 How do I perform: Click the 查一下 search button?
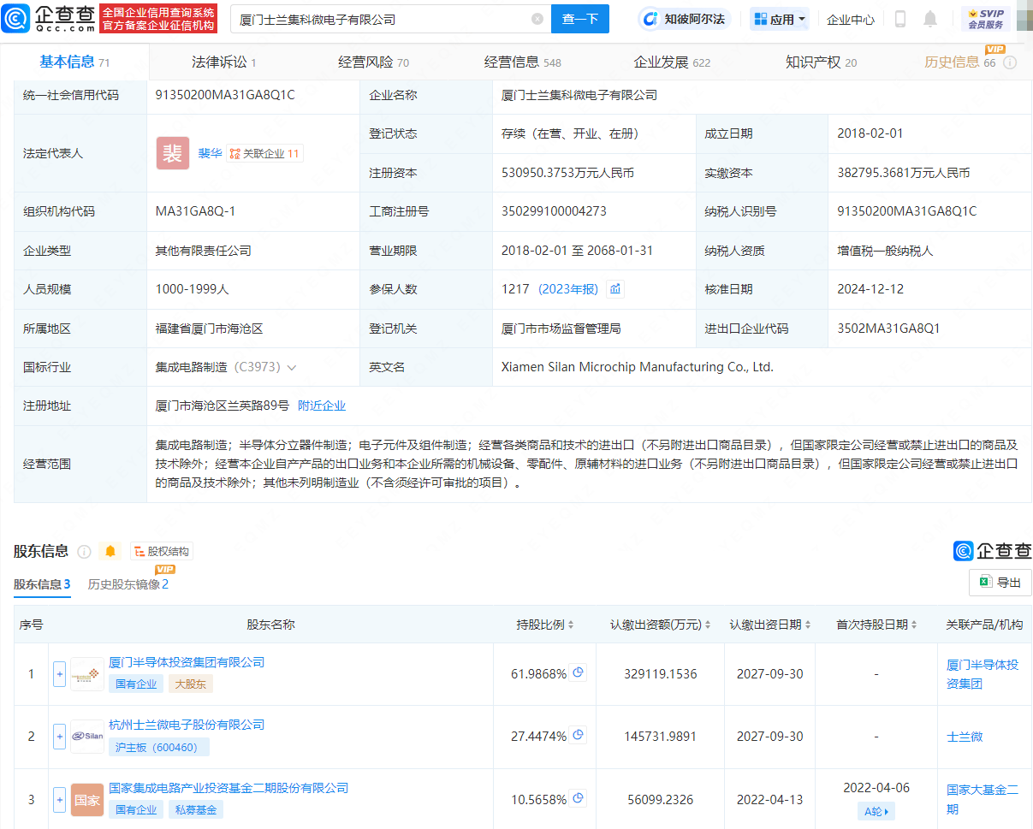[x=580, y=19]
